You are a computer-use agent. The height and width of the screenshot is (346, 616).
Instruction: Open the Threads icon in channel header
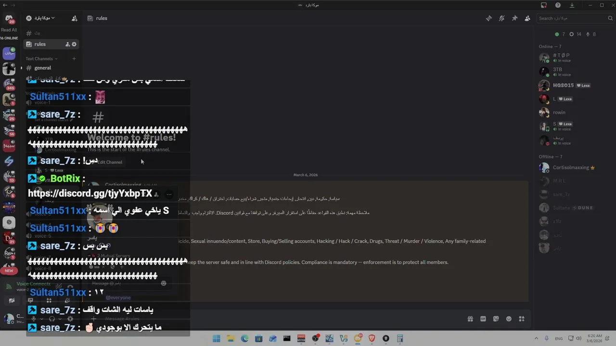coord(488,18)
